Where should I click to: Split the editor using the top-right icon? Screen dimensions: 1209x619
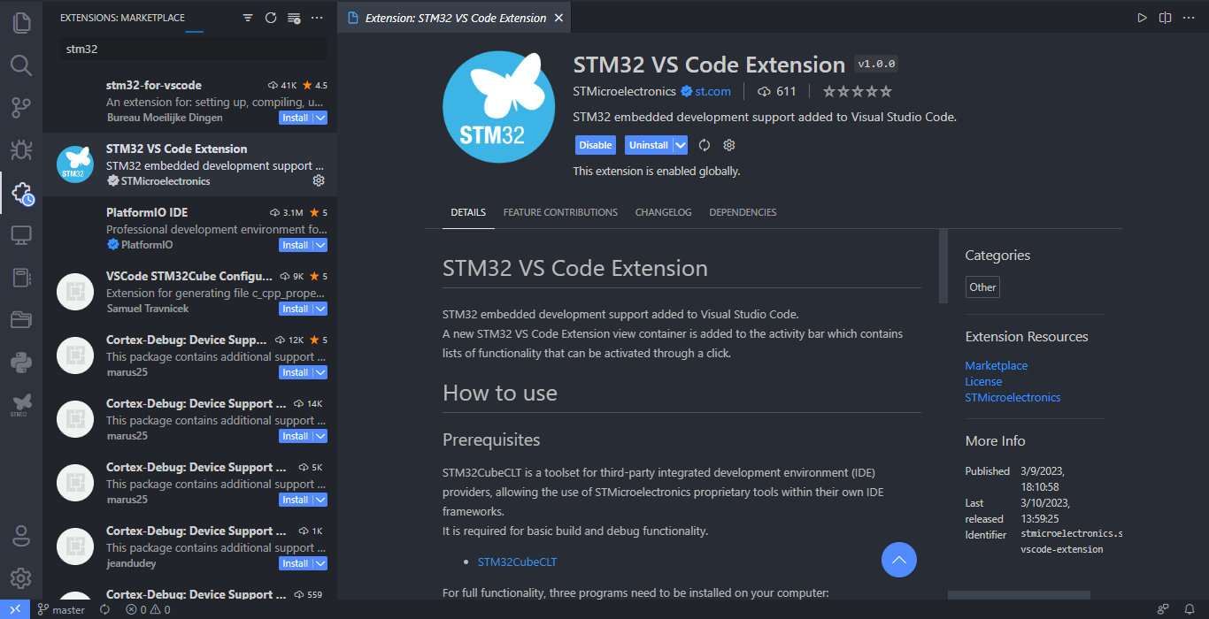click(1165, 17)
